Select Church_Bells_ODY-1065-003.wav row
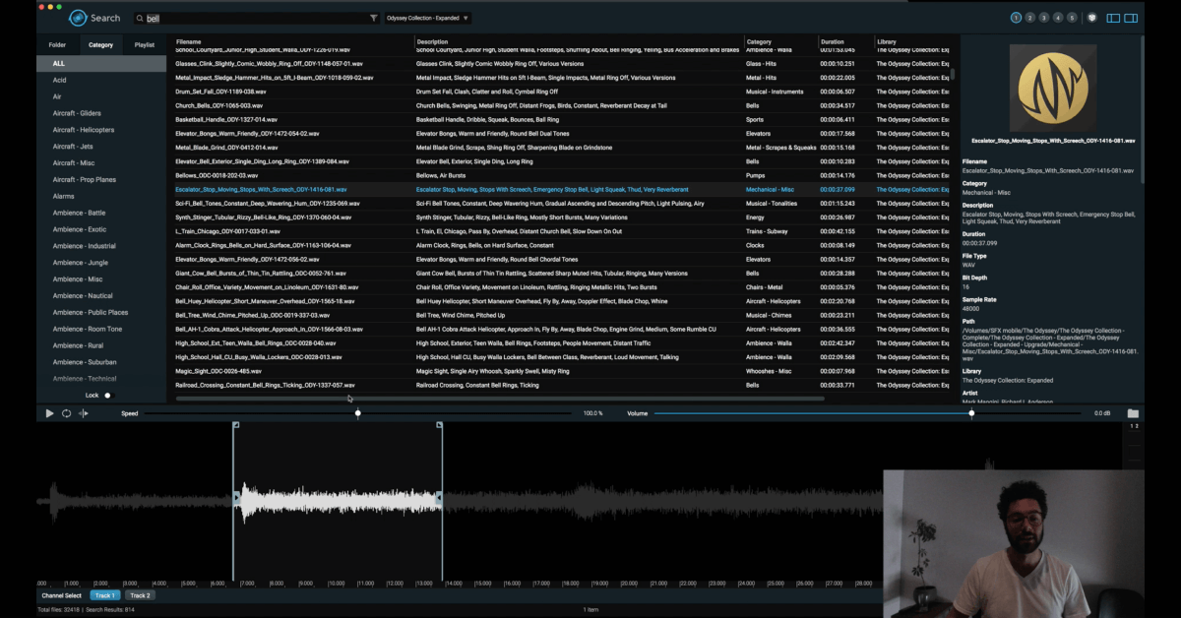The height and width of the screenshot is (618, 1181). pos(563,105)
